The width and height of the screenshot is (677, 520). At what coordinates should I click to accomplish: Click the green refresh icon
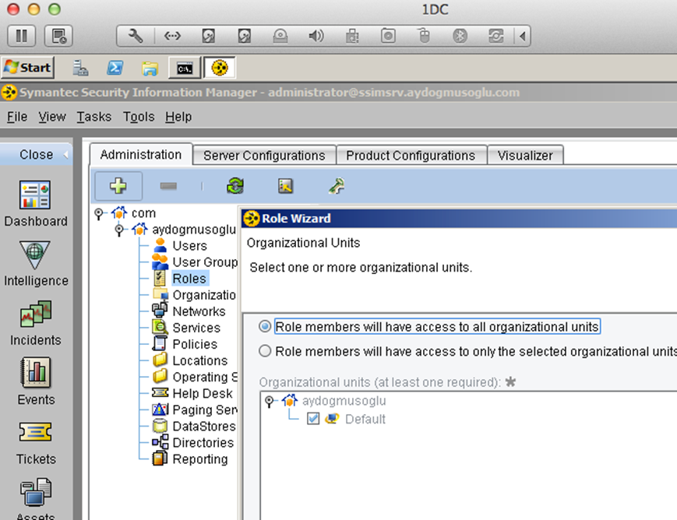[x=235, y=186]
